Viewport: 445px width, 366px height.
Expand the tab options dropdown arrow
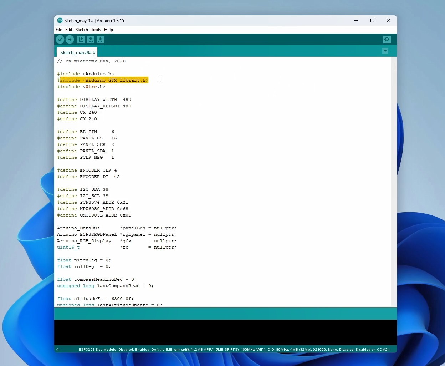385,51
